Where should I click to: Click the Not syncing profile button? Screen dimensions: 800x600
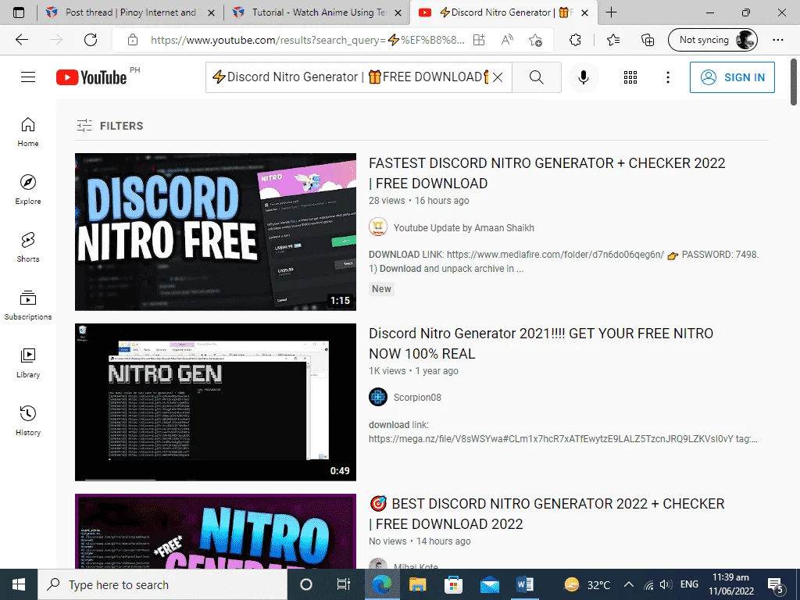[x=712, y=40]
